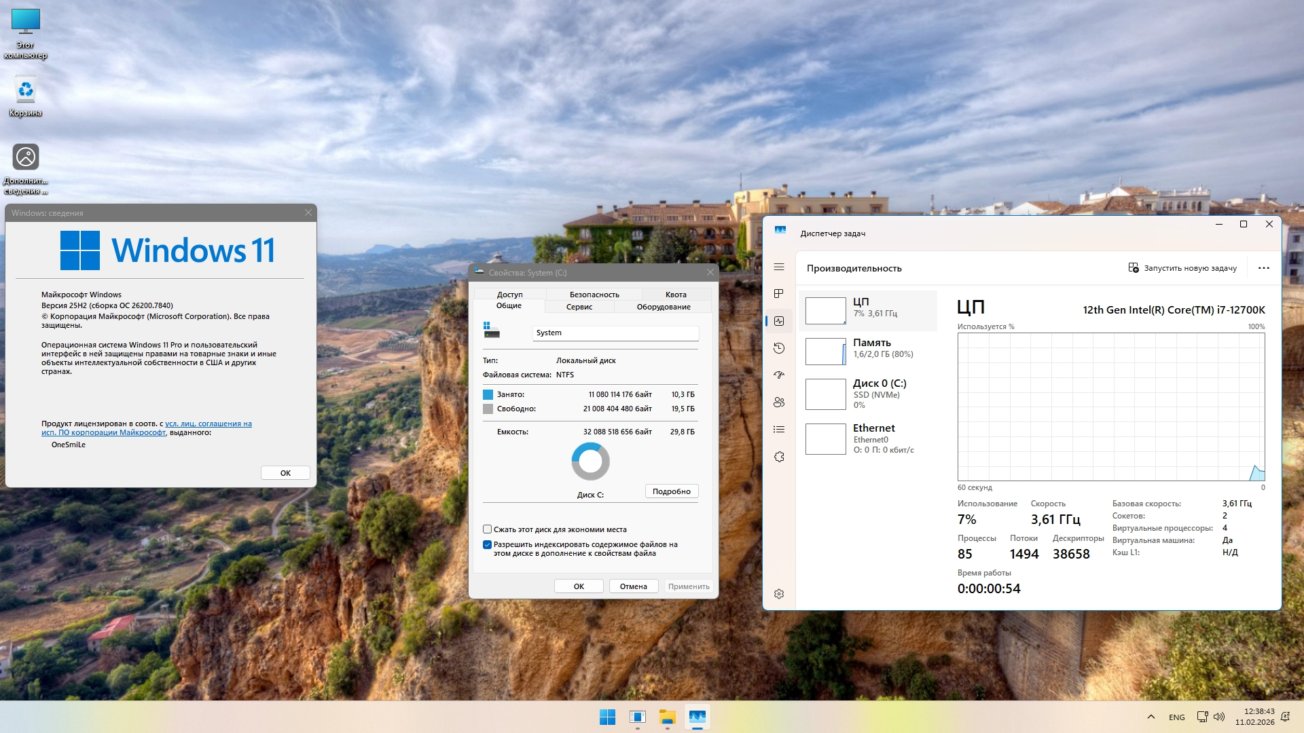
Task: Uncheck allow file content indexing checkbox
Action: point(487,544)
